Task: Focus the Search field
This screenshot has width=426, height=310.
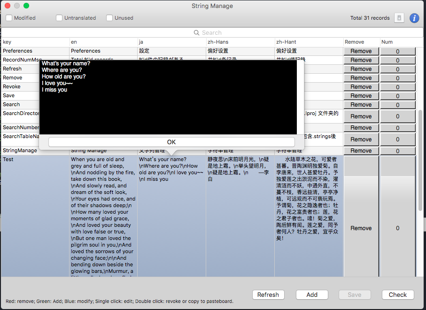Action: 212,32
